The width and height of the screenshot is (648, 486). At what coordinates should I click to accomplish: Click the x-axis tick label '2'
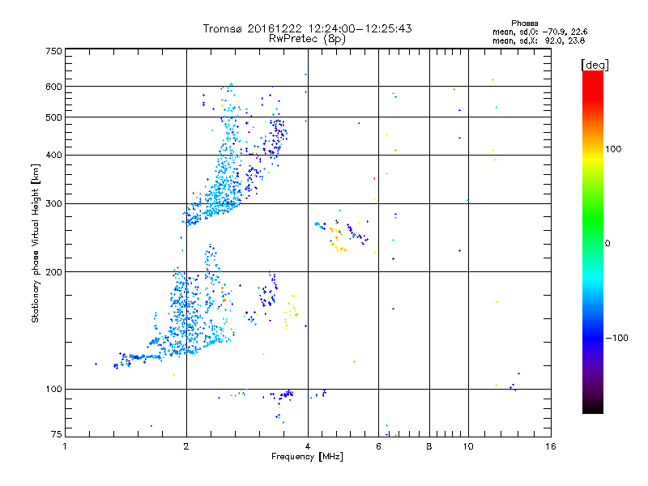186,446
